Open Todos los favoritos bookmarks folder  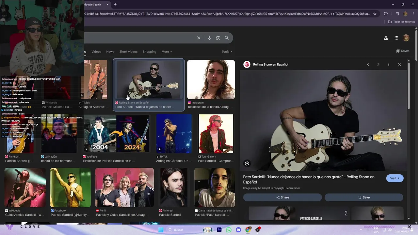click(401, 22)
